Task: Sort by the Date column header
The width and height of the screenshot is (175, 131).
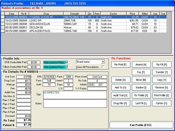Action: 11,14
